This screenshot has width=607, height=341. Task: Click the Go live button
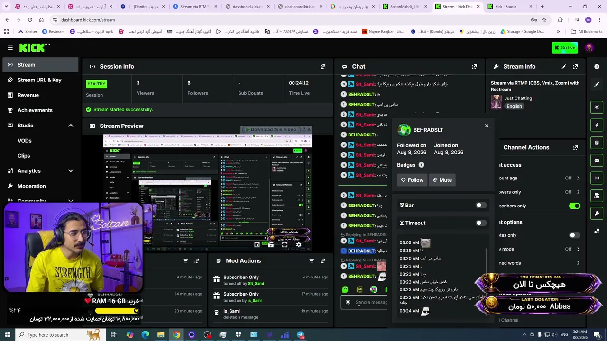coord(564,47)
